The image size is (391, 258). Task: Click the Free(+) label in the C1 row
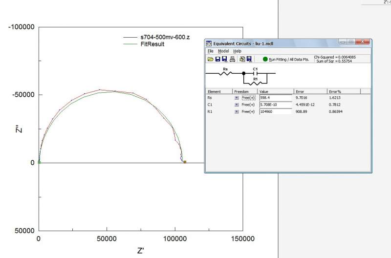point(248,105)
